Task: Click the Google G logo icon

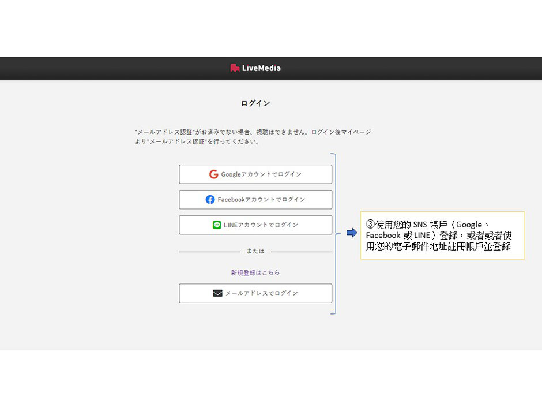Action: (x=213, y=174)
